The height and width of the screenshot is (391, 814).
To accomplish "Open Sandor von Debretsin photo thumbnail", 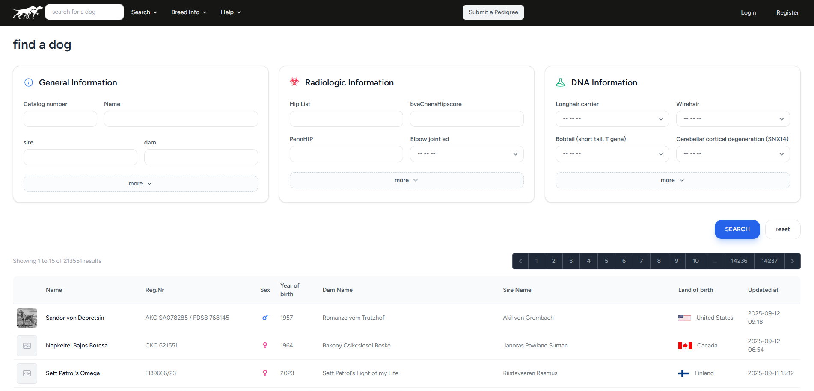I will 27,318.
